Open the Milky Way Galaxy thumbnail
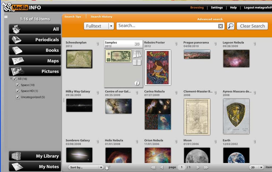Screen dimensions: 272x172 coord(79,105)
